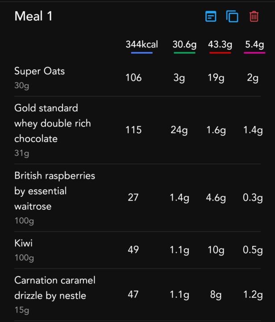275x322 pixels.
Task: Click the blue underline below calories total
Action: coord(142,53)
